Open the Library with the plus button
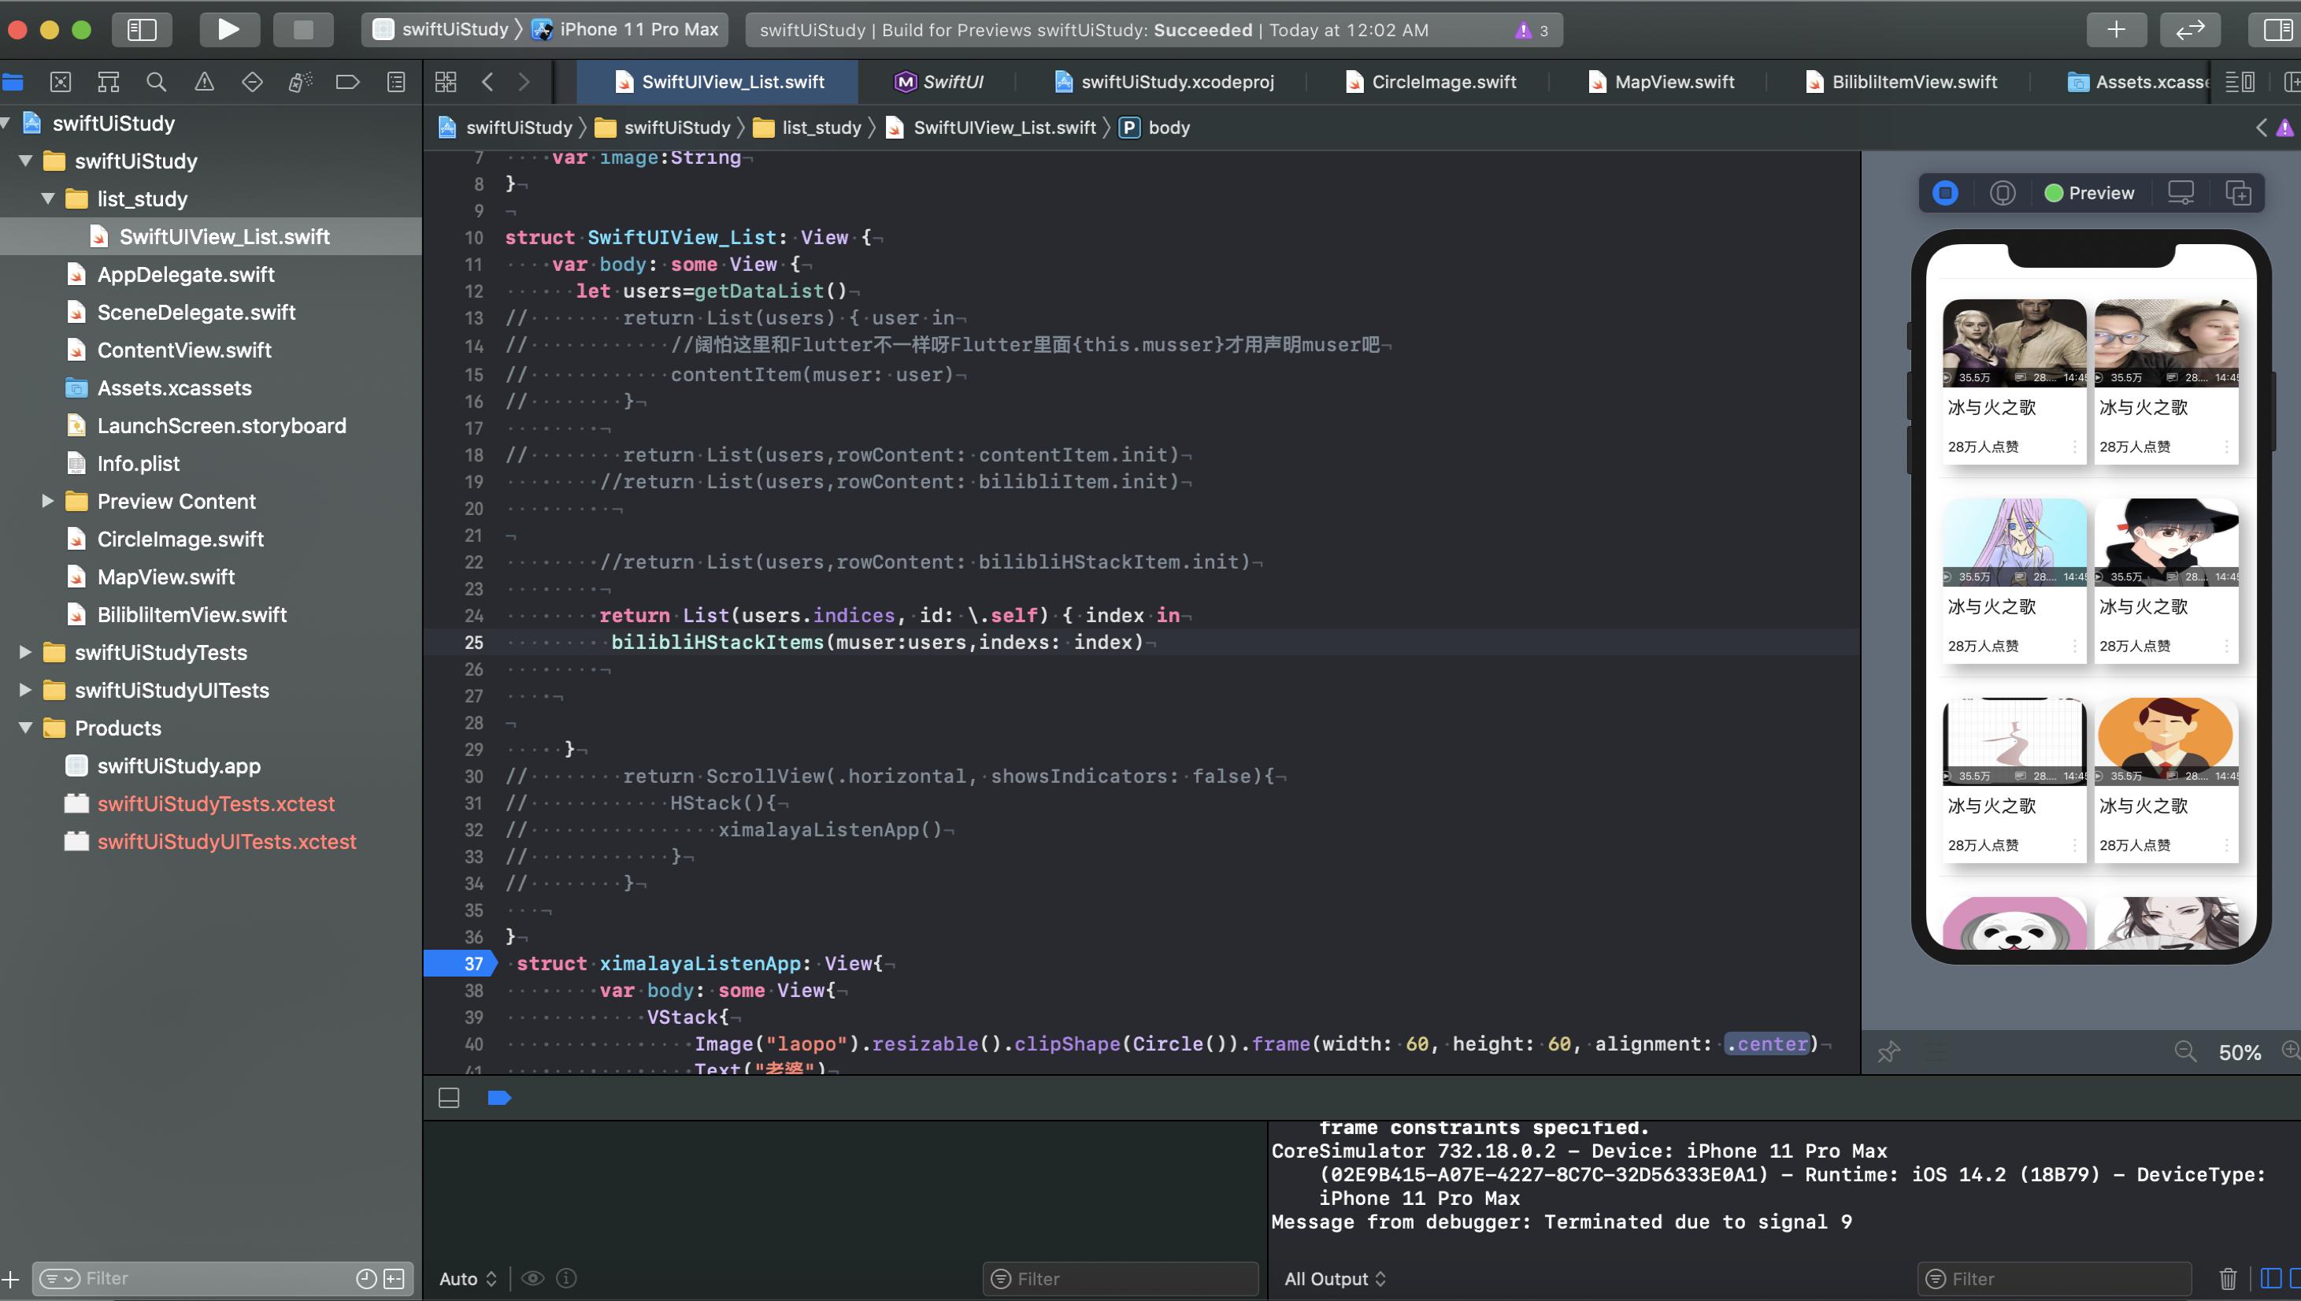The height and width of the screenshot is (1301, 2301). (x=2116, y=29)
